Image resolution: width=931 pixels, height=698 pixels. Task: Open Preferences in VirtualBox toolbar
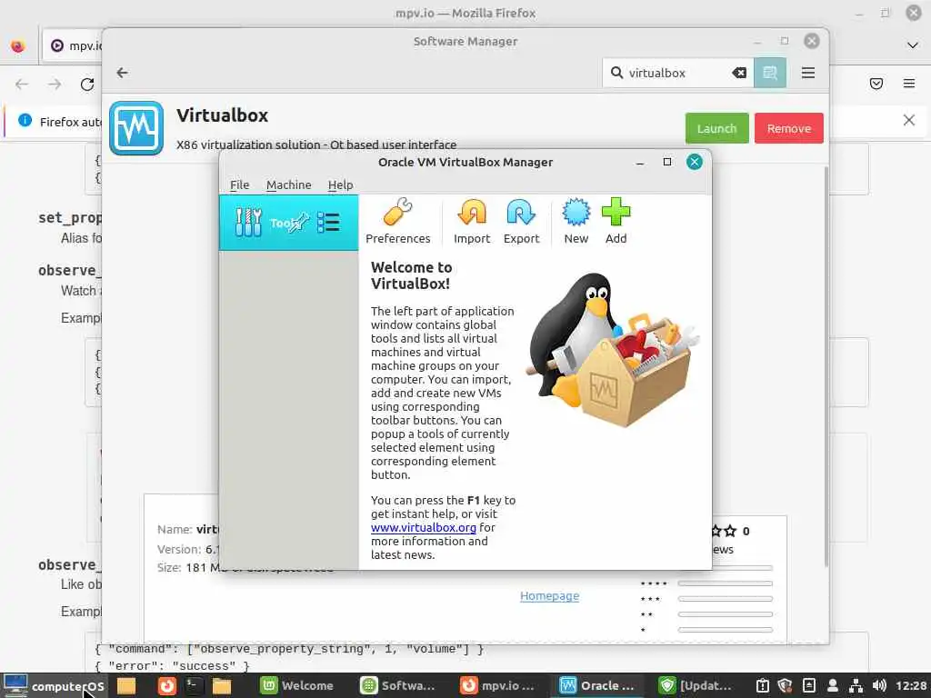(x=397, y=222)
